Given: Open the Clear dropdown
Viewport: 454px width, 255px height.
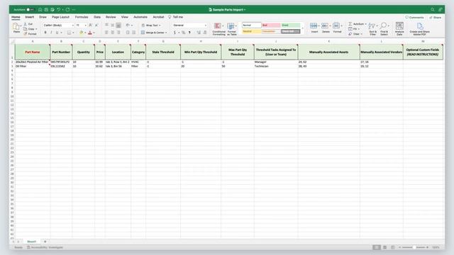Looking at the screenshot, I should [x=355, y=34].
